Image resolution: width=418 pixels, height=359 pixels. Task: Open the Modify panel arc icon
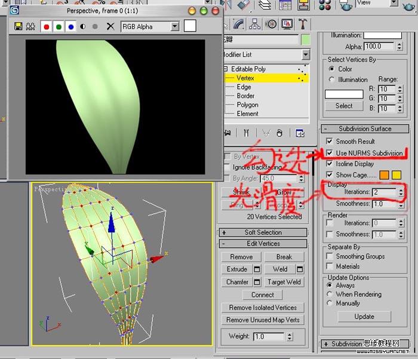coord(239,24)
